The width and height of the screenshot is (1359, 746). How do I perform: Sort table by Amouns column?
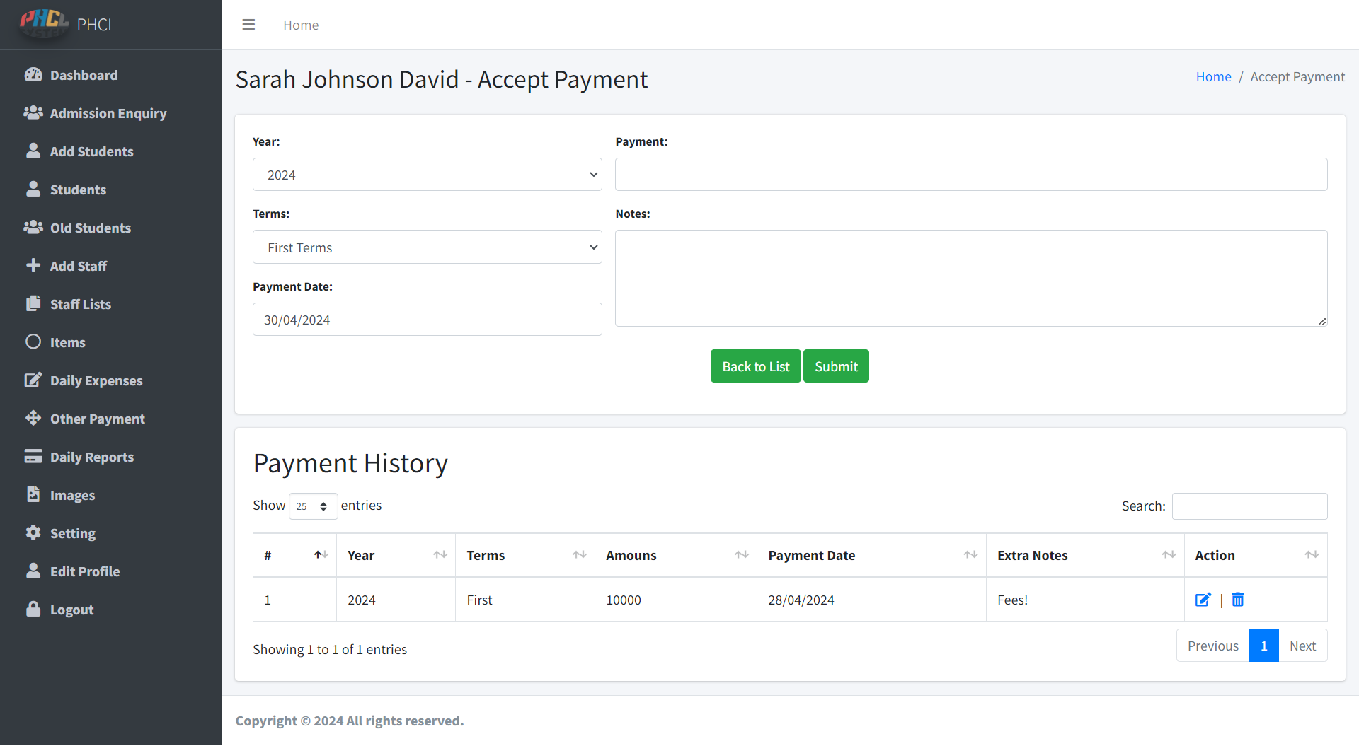pos(675,556)
